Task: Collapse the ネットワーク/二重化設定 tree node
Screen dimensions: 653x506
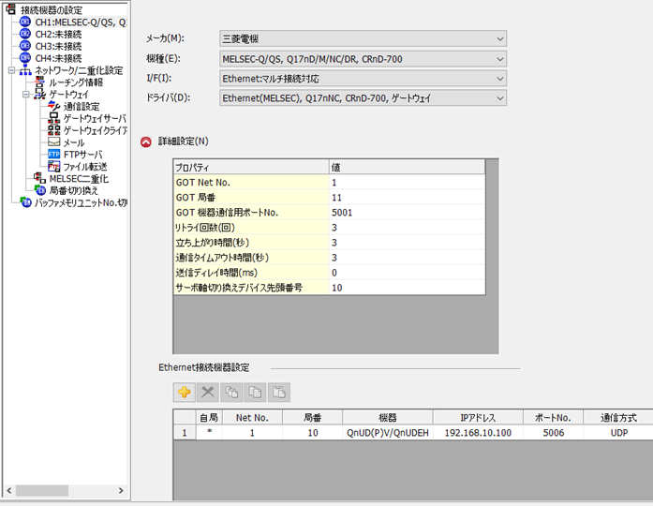Action: point(9,70)
